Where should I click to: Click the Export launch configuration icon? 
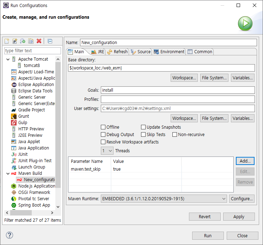(23, 41)
